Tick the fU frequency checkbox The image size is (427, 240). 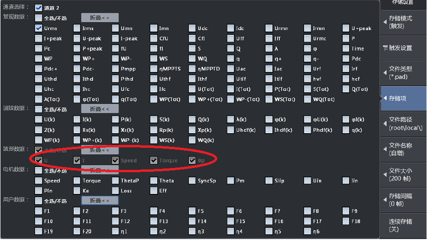click(115, 48)
